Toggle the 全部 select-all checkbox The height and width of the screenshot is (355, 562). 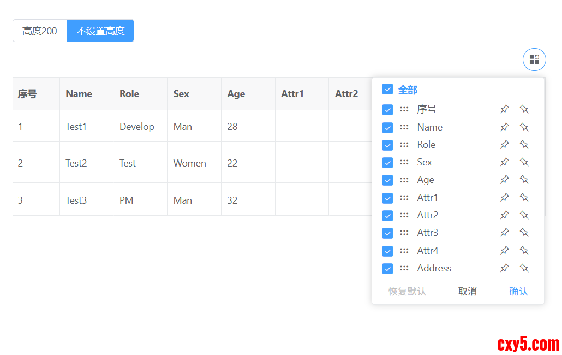tap(387, 89)
